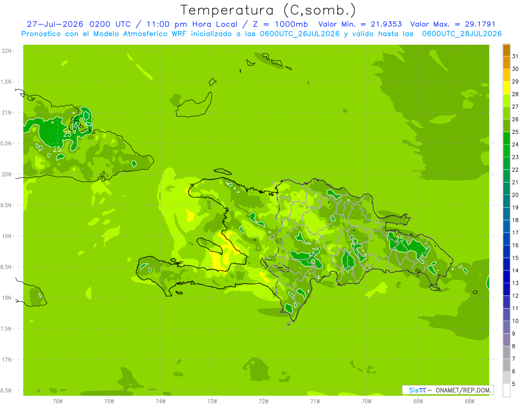Click the lime legend swatch between 27 and 28
This screenshot has height=407, width=527.
click(506, 101)
